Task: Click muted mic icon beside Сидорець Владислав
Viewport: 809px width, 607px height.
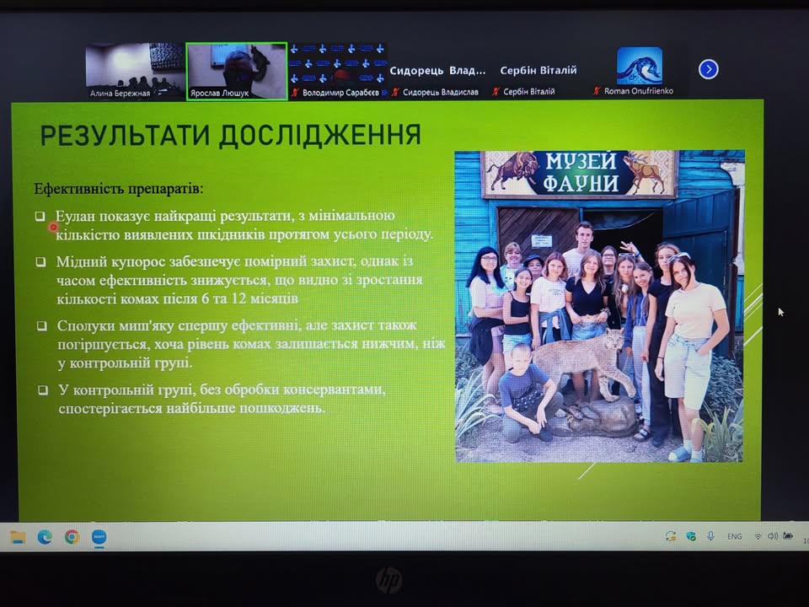Action: point(395,93)
